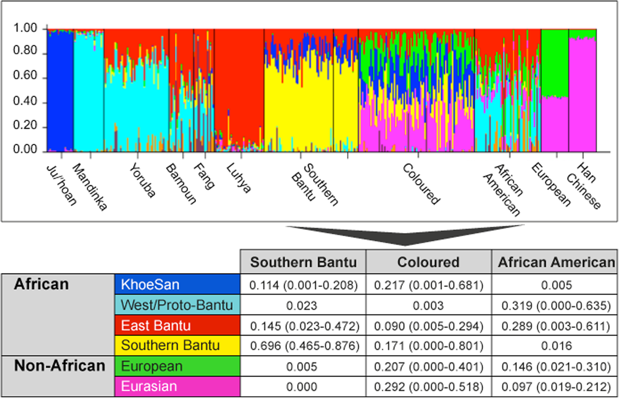Screen dimensions: 619x398
Task: Click the Ju/'hoan axis label
Action: (62, 185)
